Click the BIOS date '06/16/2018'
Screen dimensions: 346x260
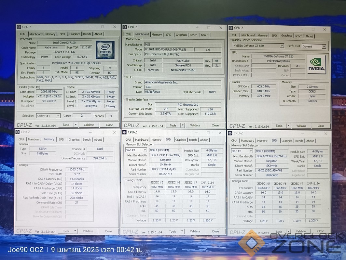point(161,92)
